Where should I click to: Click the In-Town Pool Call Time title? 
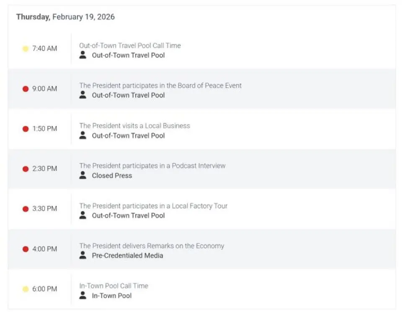114,286
